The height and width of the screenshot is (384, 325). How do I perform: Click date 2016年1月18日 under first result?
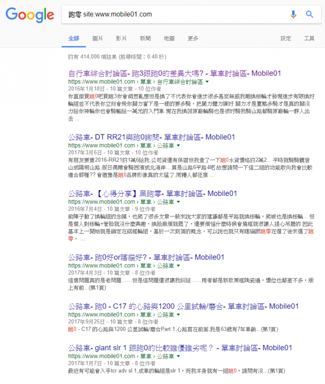pos(86,89)
